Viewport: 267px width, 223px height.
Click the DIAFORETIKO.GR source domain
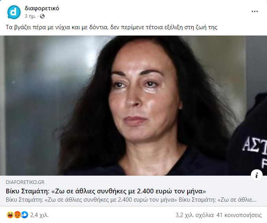[25, 182]
